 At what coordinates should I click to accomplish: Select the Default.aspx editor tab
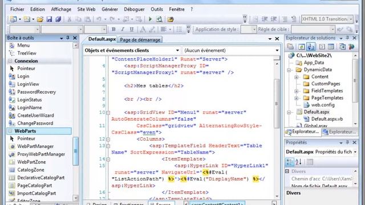(102, 39)
